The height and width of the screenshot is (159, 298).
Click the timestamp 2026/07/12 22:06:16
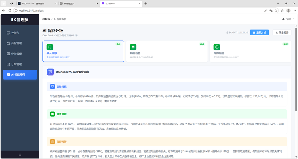238,32
